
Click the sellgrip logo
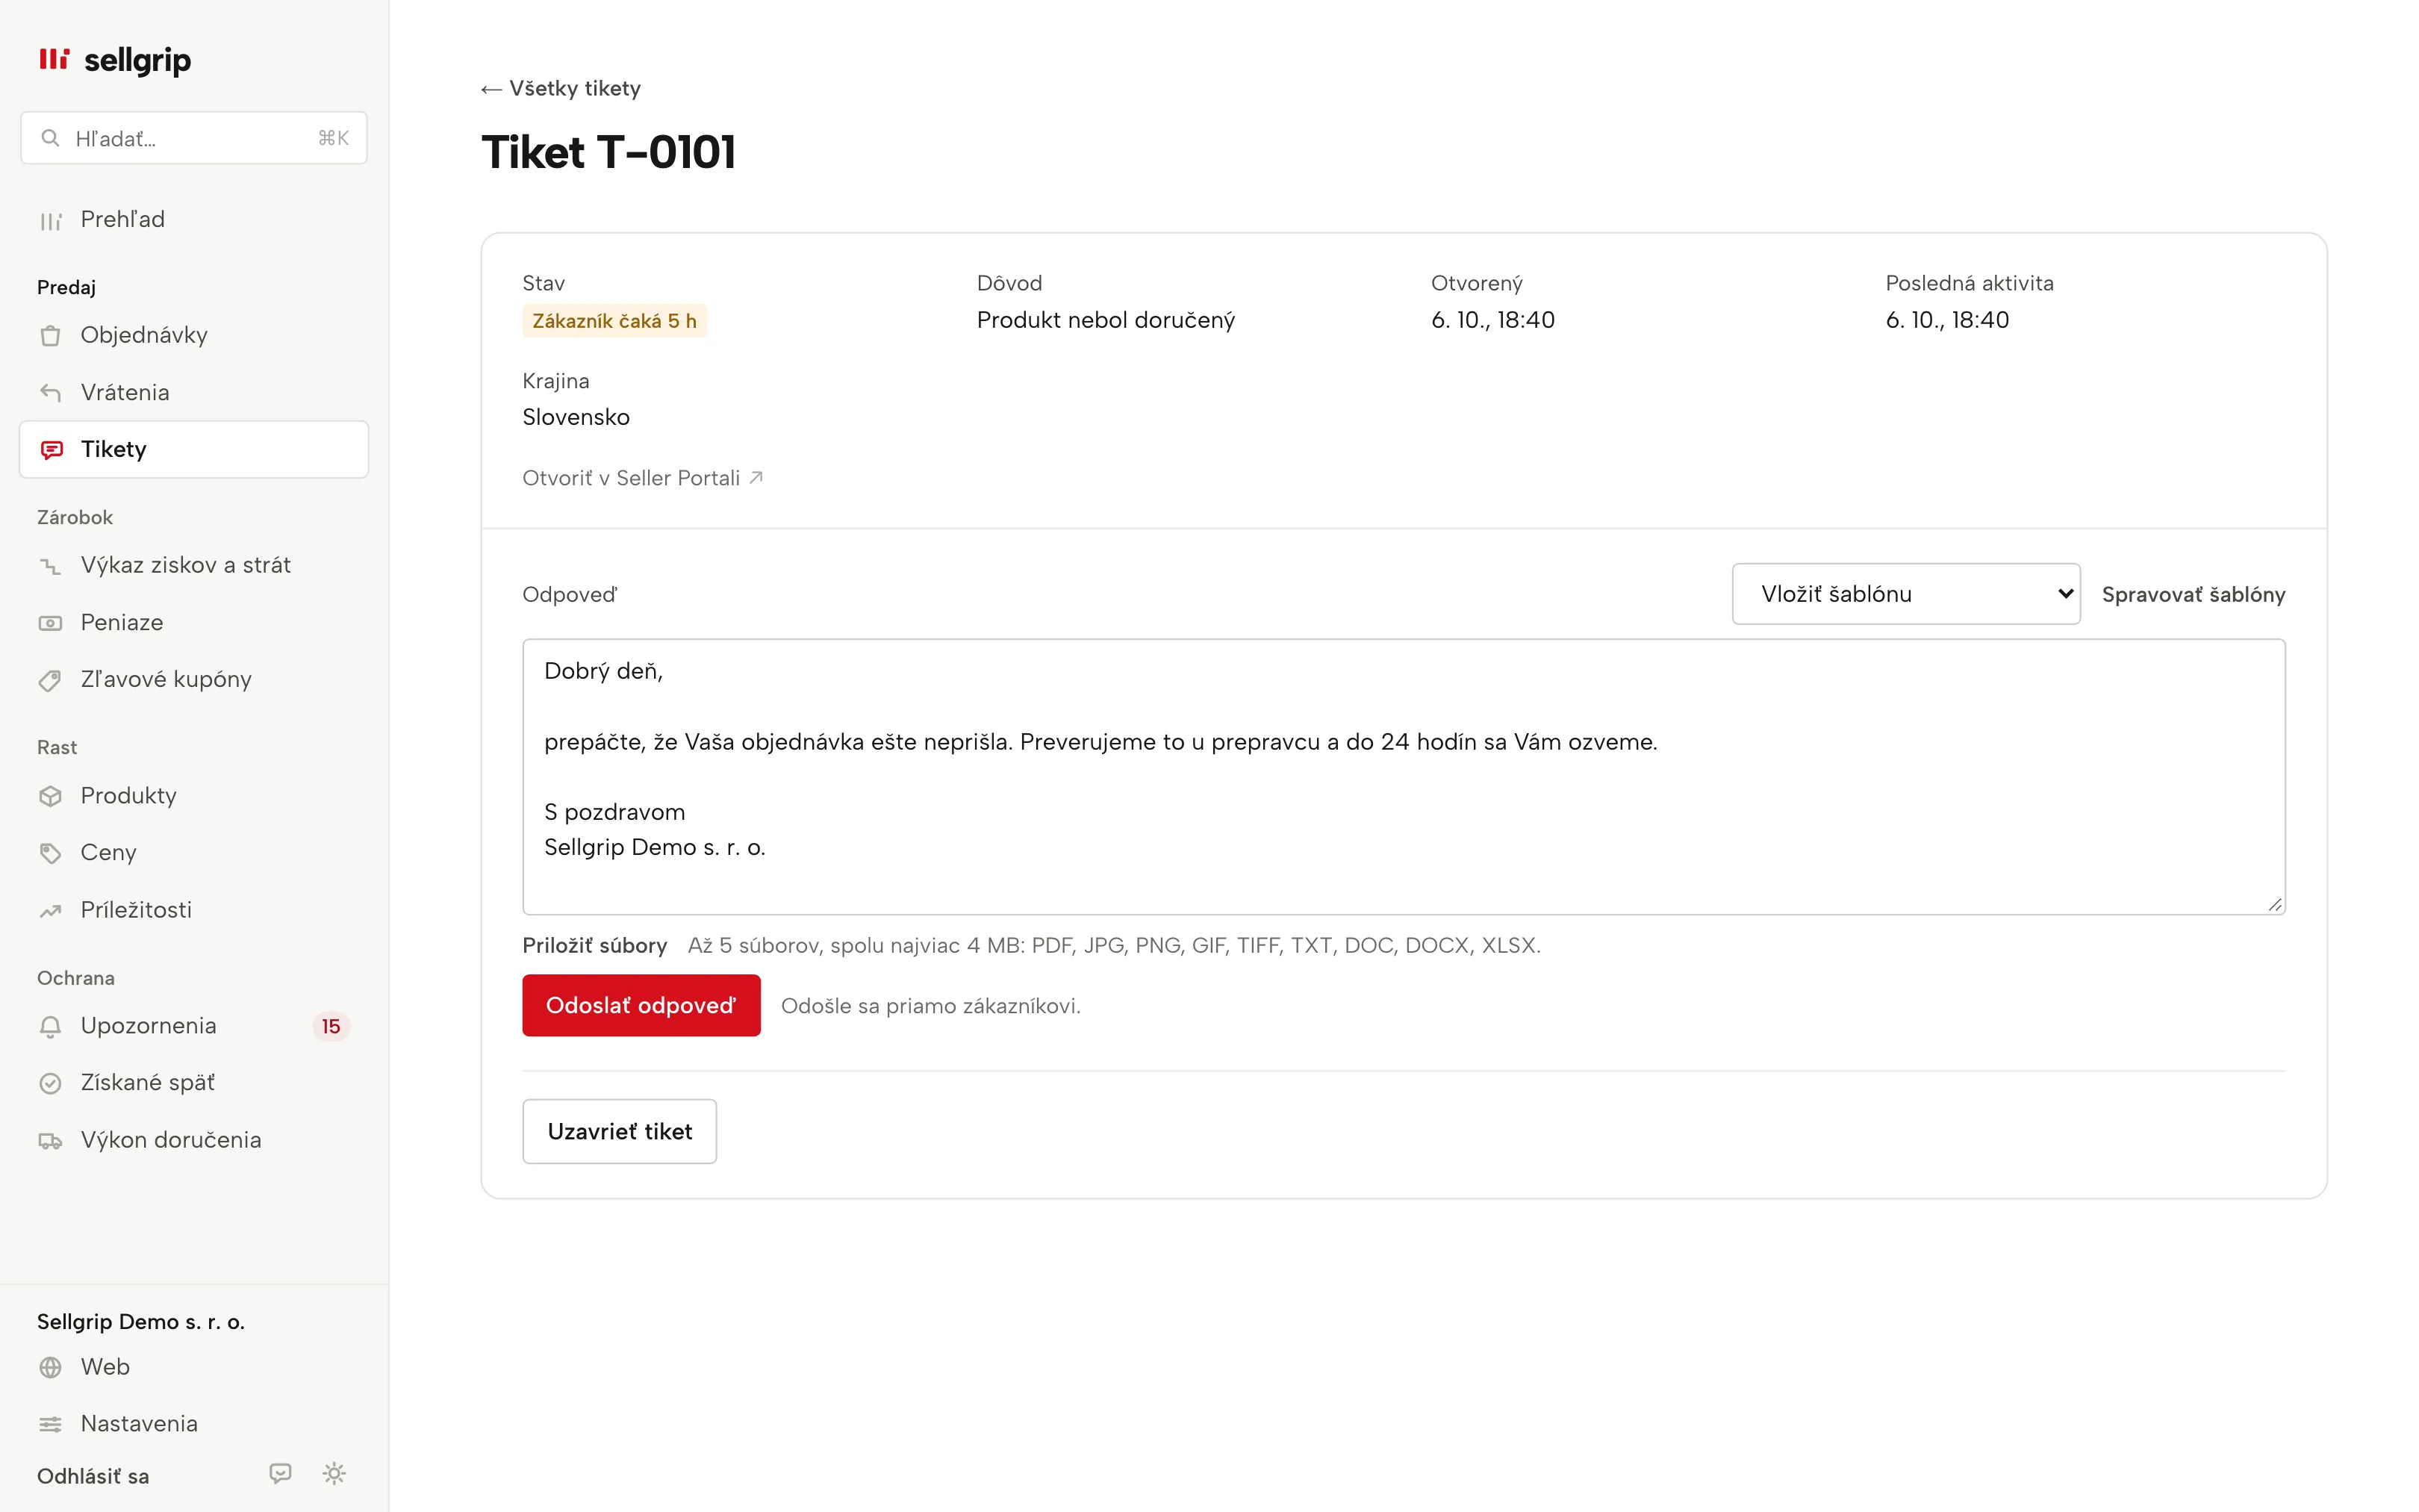(x=114, y=60)
